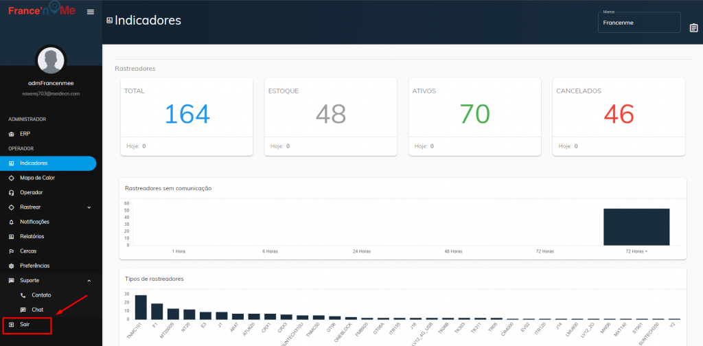
Task: Click the TNMC101 bar in tracker types chart
Action: coord(141,307)
